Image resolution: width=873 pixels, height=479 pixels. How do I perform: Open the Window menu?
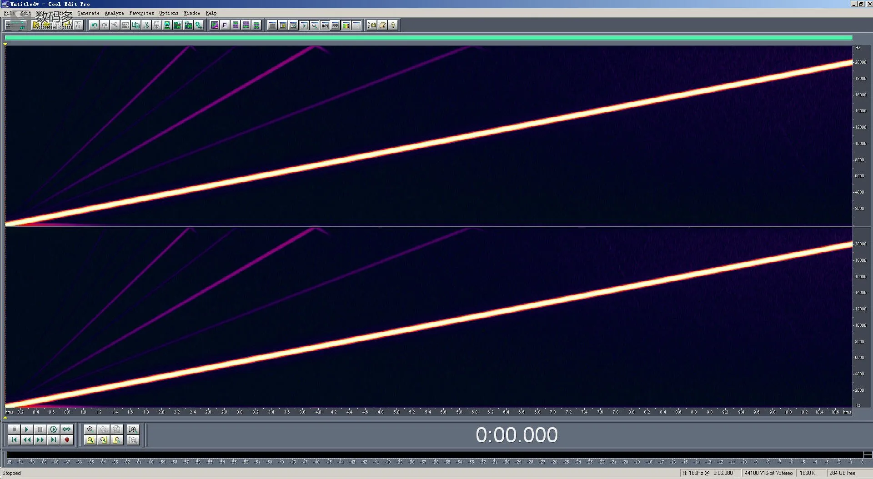pos(192,13)
